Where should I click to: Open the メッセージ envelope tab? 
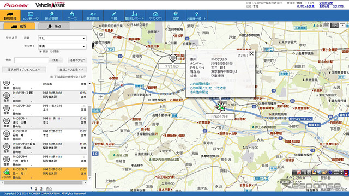(x=31, y=16)
